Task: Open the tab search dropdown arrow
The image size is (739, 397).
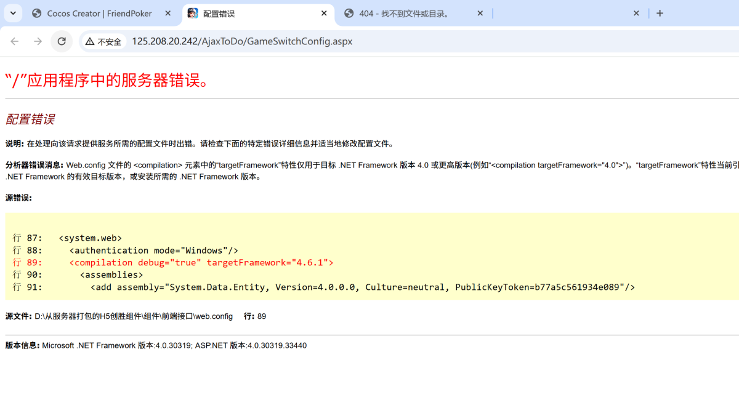Action: point(12,13)
